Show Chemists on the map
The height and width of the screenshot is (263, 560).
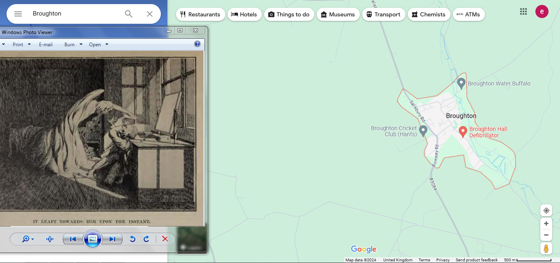click(429, 14)
